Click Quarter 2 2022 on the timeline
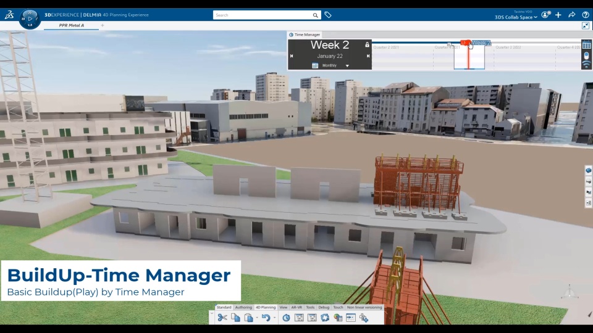This screenshot has height=333, width=593. click(x=508, y=47)
